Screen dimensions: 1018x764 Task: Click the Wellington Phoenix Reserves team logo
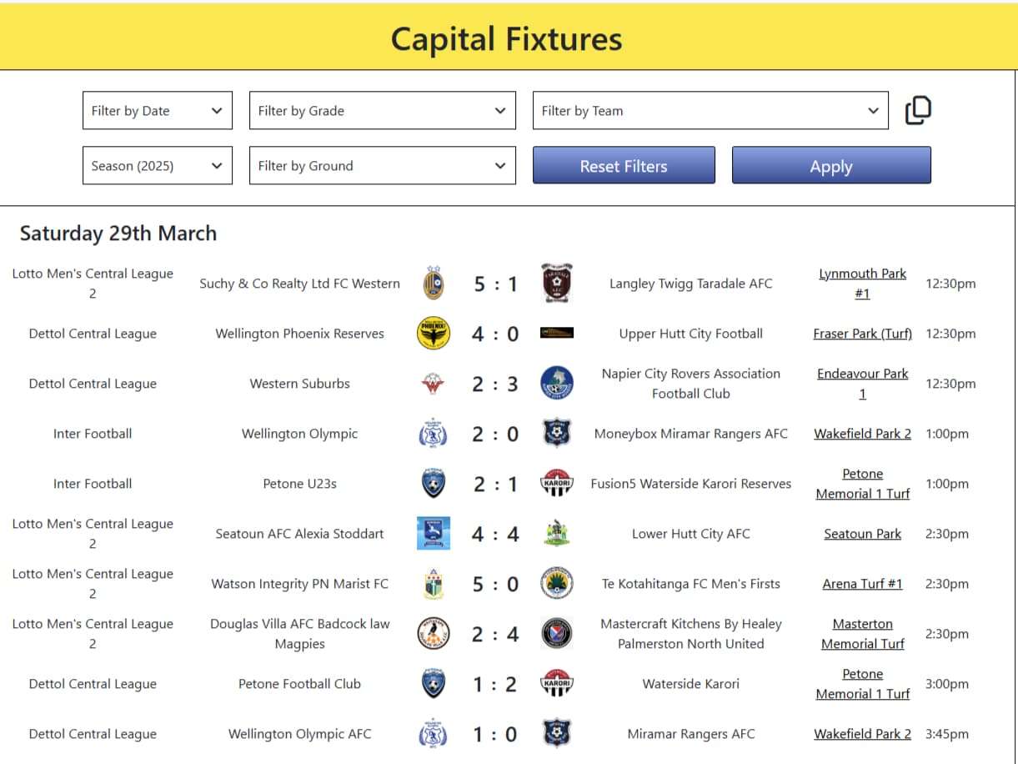click(433, 334)
